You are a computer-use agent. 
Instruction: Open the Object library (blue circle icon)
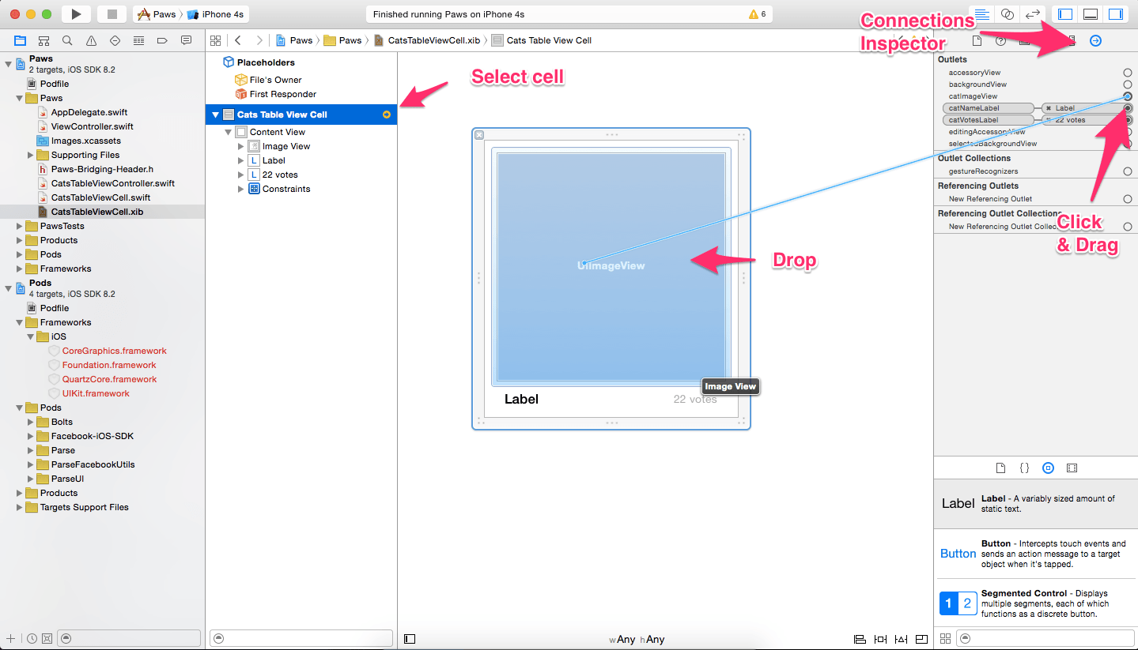pos(1048,468)
